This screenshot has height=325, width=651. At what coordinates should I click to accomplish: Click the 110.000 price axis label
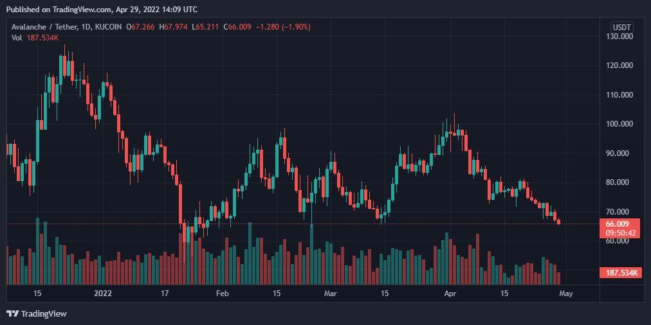(619, 94)
